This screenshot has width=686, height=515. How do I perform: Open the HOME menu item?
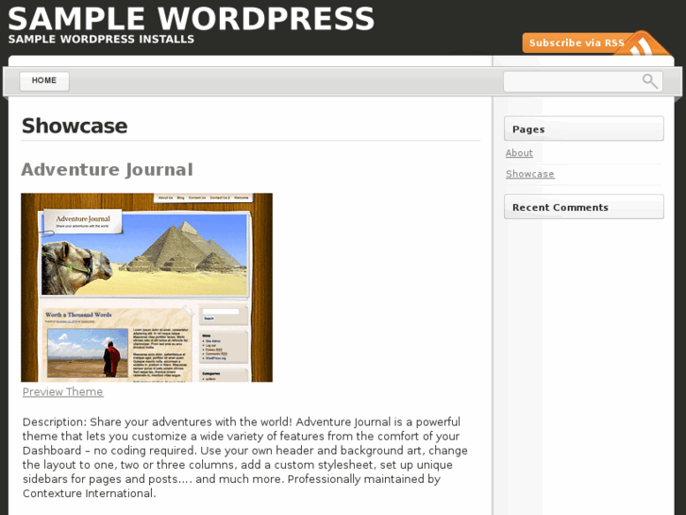[44, 80]
